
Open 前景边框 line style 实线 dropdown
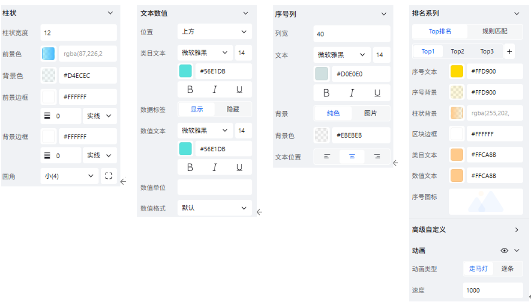coord(100,116)
